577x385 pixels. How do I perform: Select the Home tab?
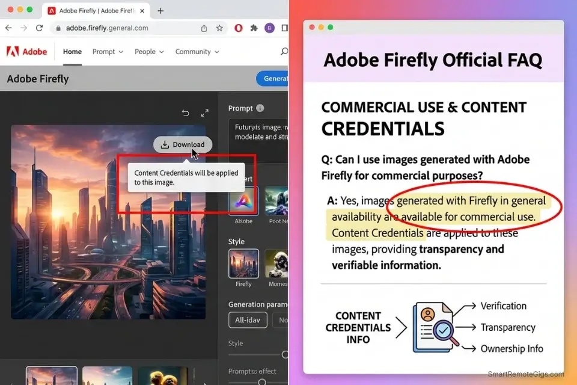tap(72, 52)
